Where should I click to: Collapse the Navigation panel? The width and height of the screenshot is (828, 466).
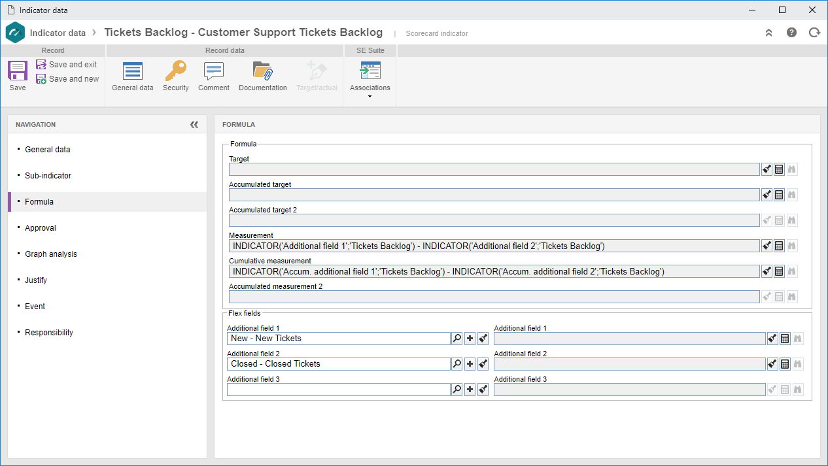194,124
